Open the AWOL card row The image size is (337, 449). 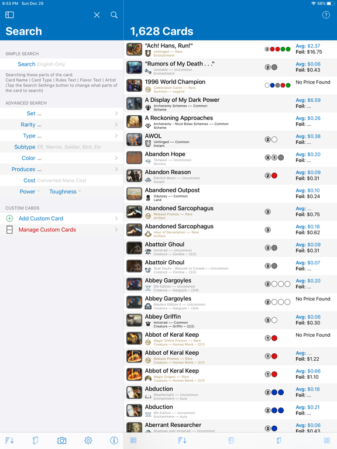(x=231, y=140)
